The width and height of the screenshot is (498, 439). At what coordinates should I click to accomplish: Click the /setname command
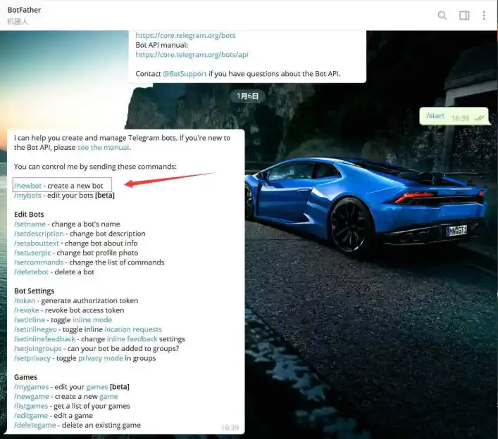click(x=30, y=224)
